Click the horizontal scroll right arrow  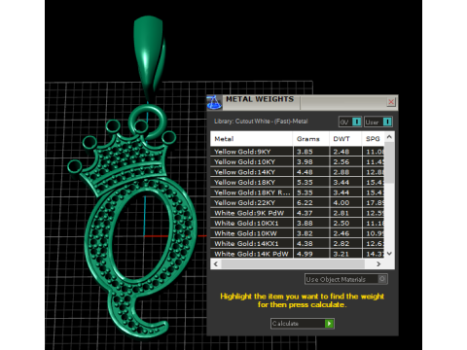378,264
